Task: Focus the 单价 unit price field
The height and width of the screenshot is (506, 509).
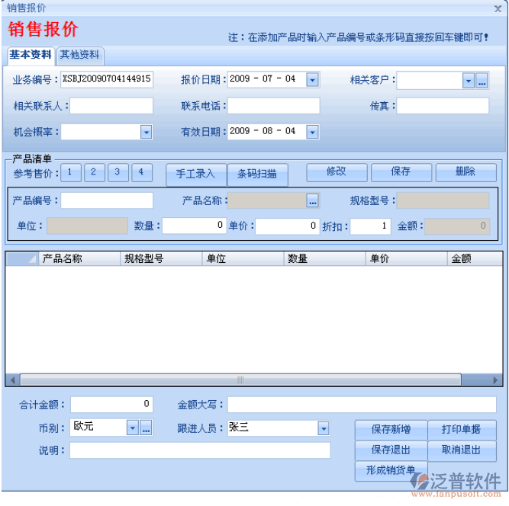Action: (x=287, y=226)
